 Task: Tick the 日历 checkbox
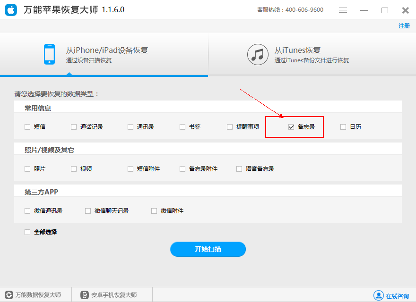tap(343, 127)
